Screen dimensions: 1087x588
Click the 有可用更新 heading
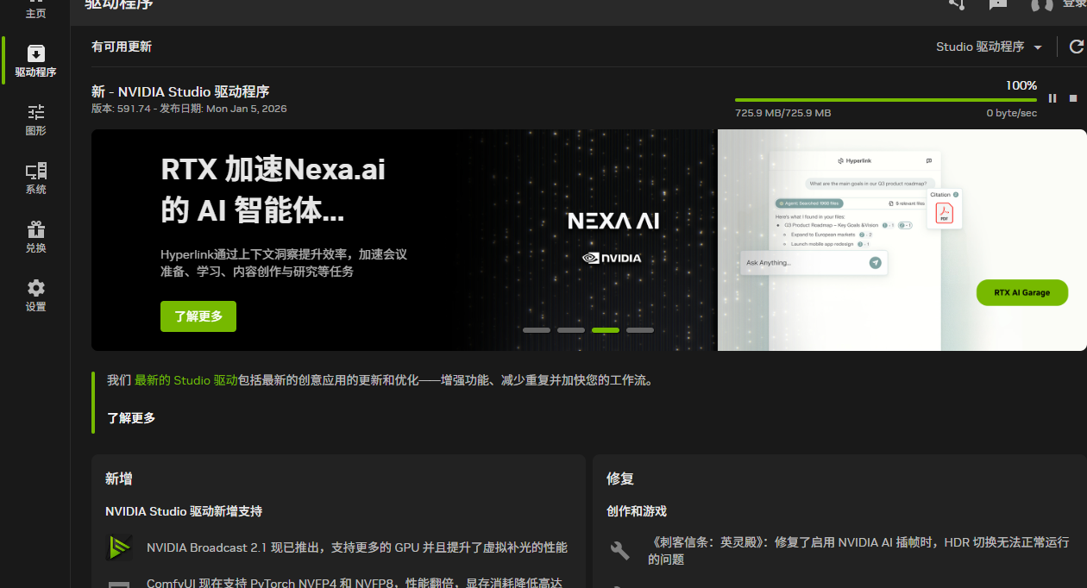pyautogui.click(x=122, y=47)
